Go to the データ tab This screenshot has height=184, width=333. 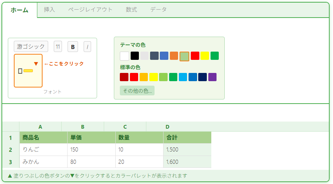[159, 10]
